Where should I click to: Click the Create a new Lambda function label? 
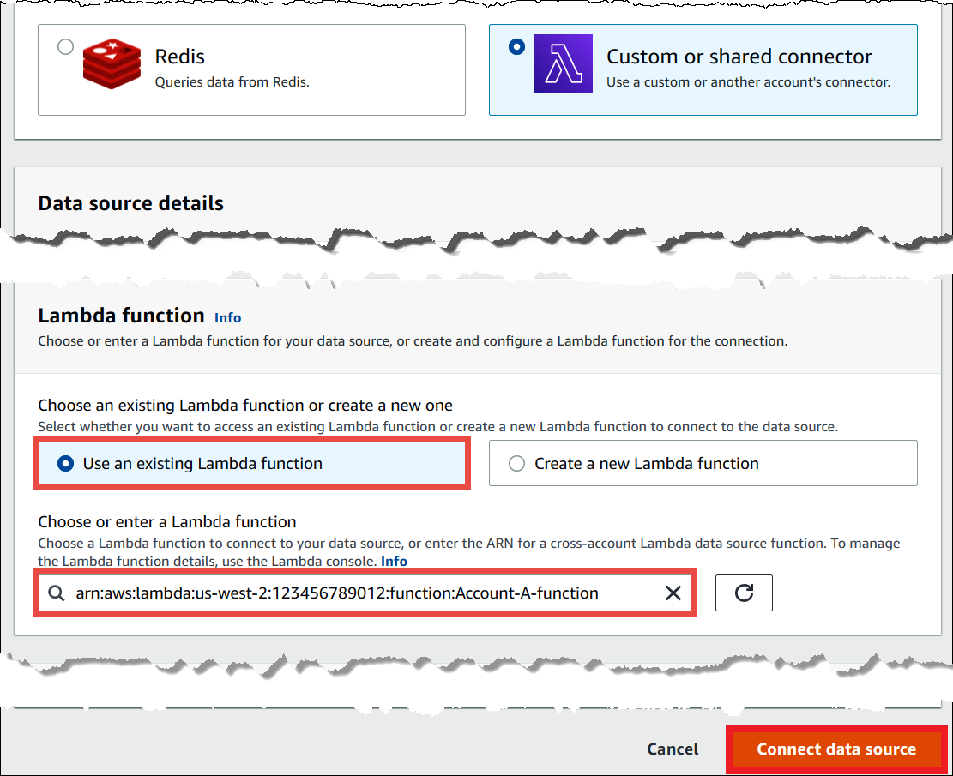tap(646, 464)
